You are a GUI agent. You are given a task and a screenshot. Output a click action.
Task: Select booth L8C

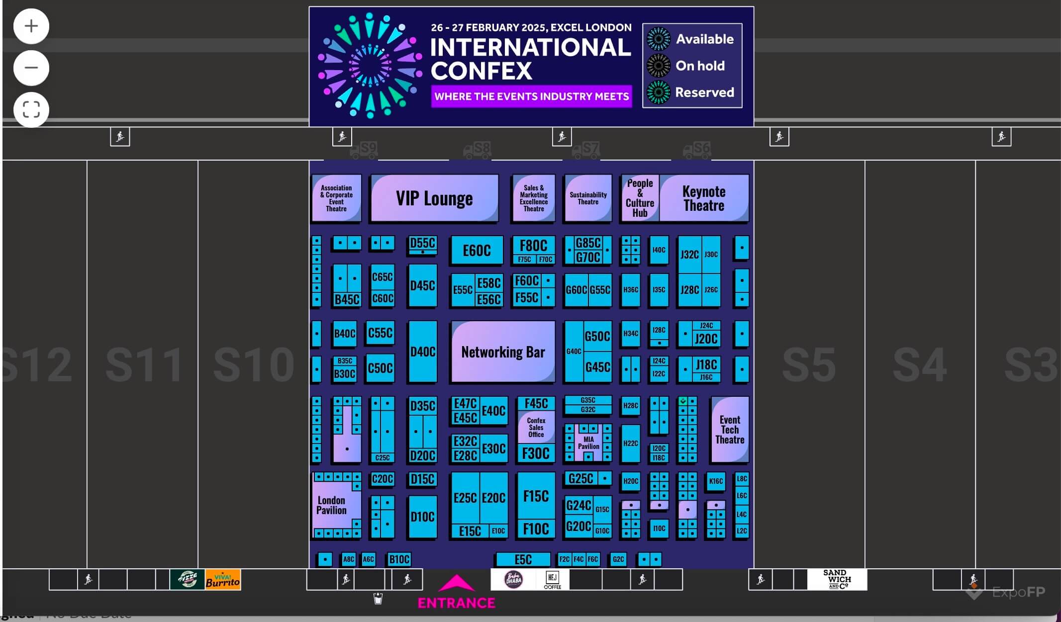pos(742,479)
